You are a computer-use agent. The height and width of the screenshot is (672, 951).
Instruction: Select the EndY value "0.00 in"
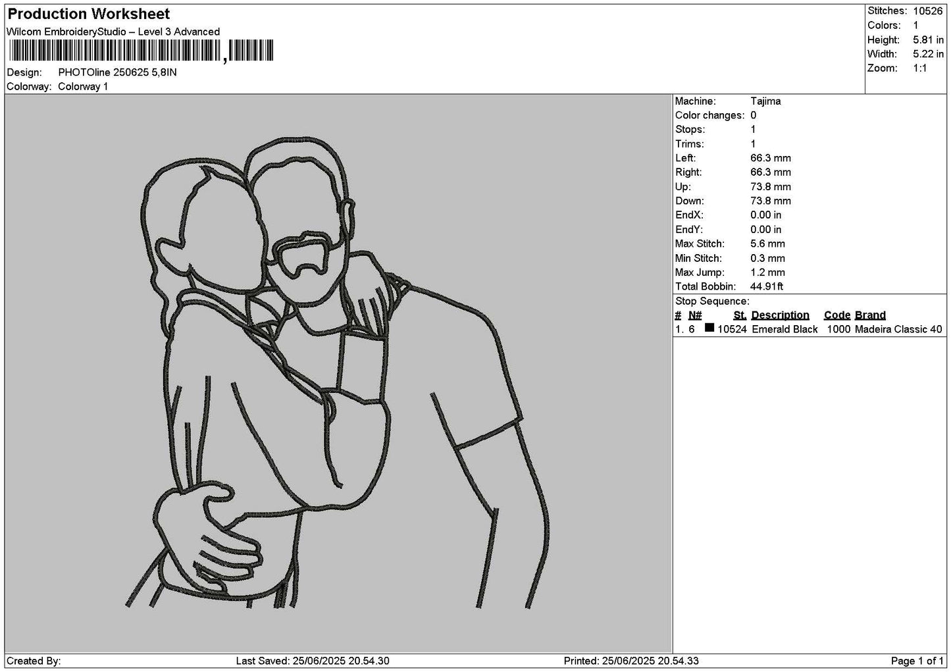(x=766, y=230)
